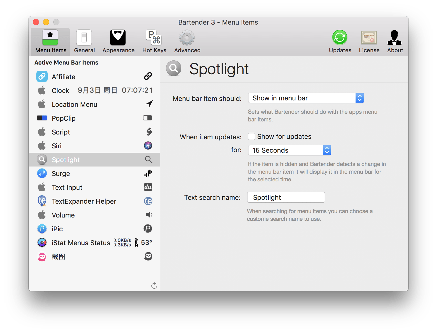Viewport: 437px width, 332px height.
Task: Select the Clock item label
Action: pyautogui.click(x=60, y=90)
